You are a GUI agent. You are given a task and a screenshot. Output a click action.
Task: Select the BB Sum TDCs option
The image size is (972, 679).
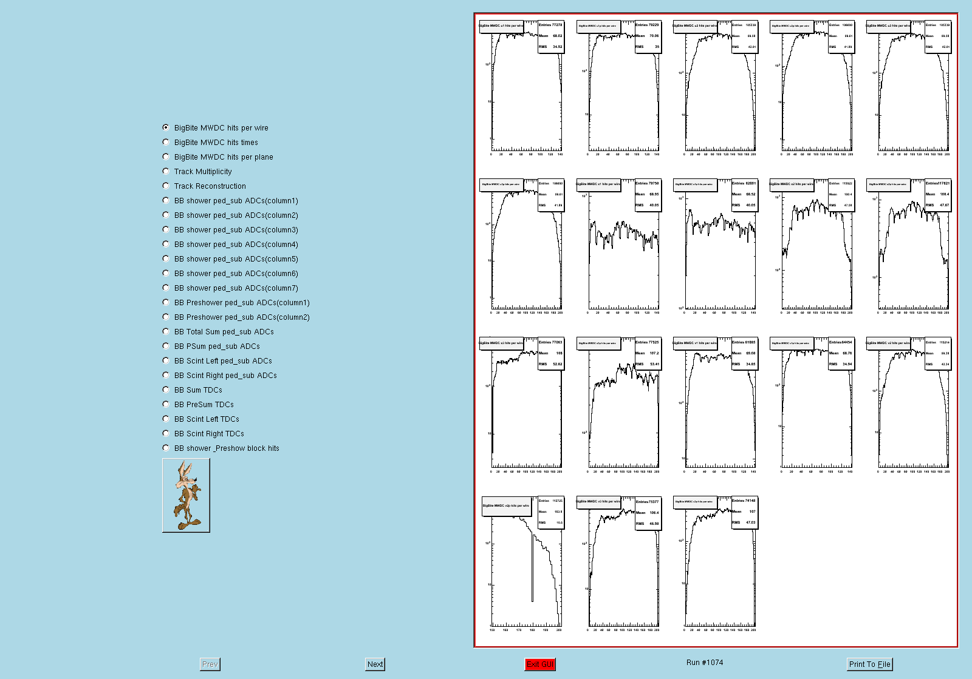pyautogui.click(x=193, y=390)
